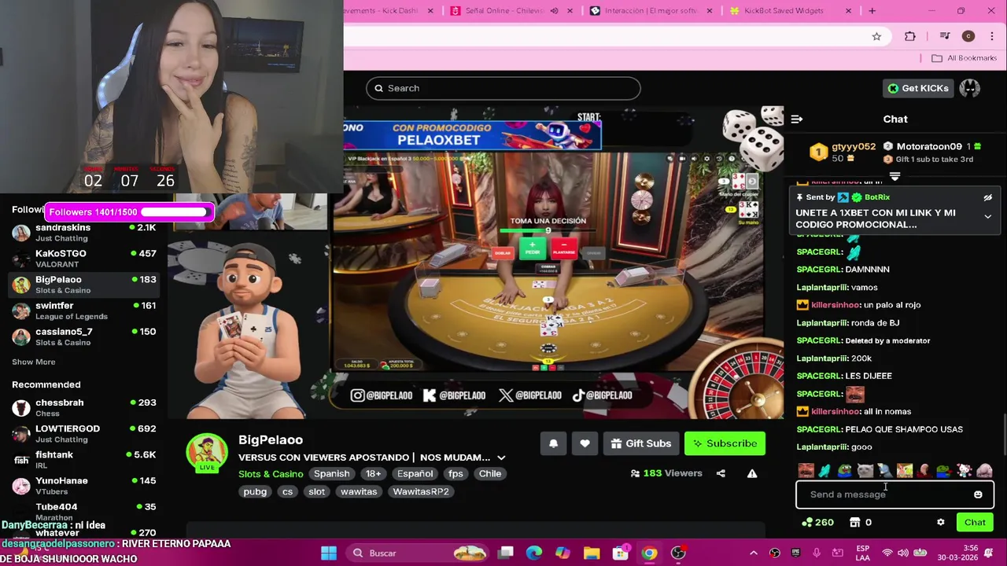Send message with Chat button
The image size is (1007, 566).
coord(975,522)
